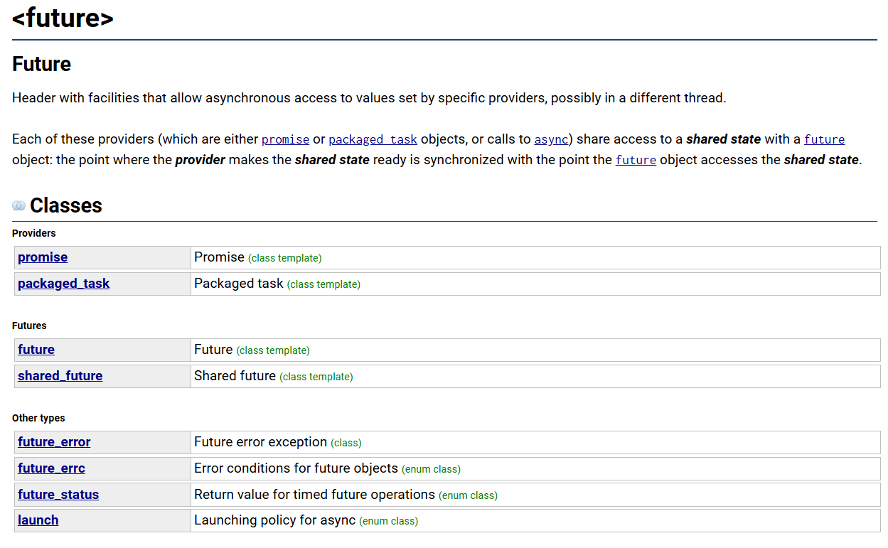This screenshot has height=548, width=888.
Task: Click the future link in the second sentence
Action: [635, 160]
